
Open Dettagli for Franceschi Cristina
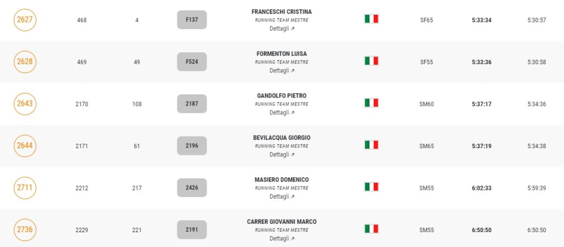(x=281, y=29)
